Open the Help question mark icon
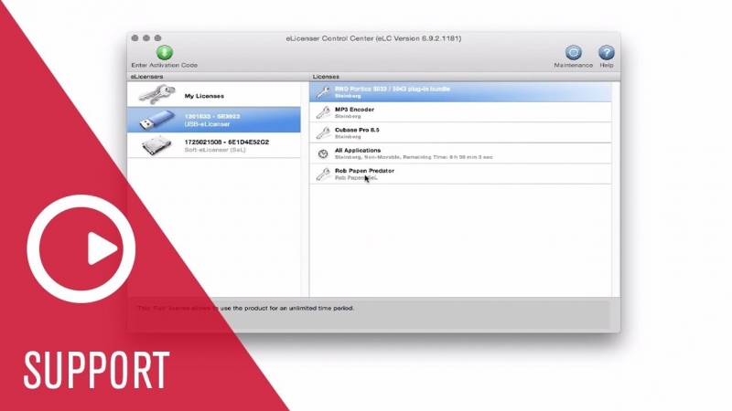Viewport: 732px width, 411px height. click(x=607, y=53)
